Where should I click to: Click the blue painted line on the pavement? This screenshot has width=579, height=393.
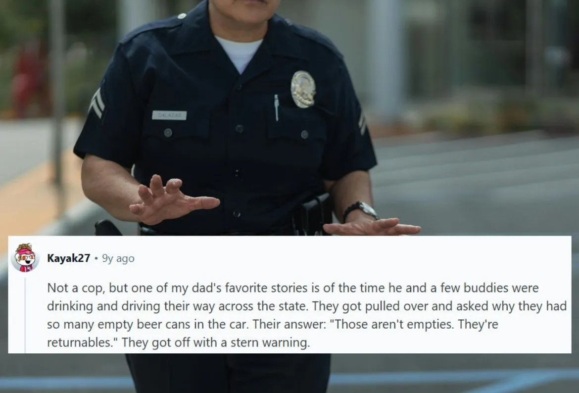tap(455, 378)
